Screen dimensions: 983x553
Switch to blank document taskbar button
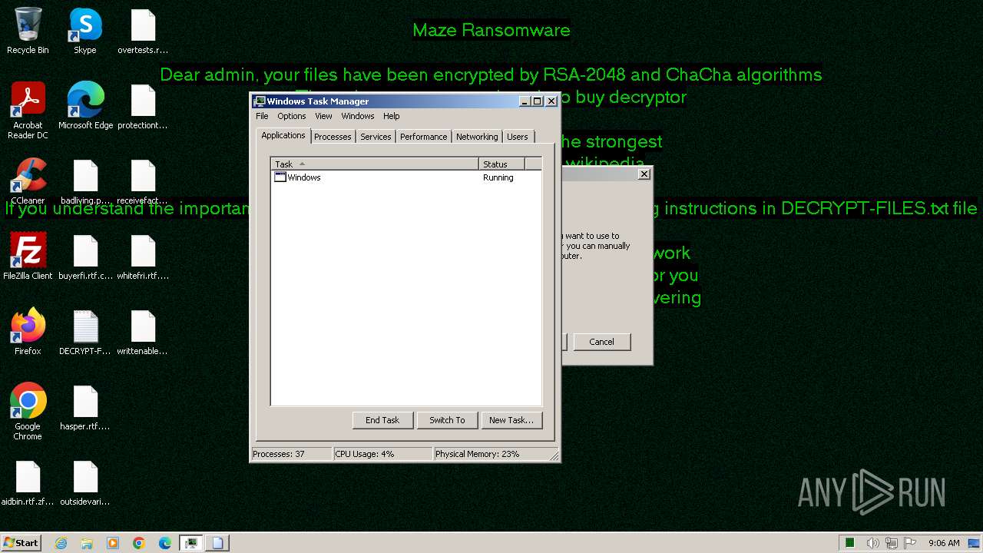pyautogui.click(x=218, y=543)
